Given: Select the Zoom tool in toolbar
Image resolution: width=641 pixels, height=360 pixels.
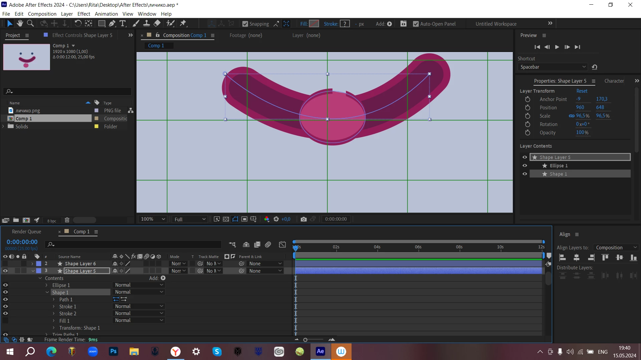Looking at the screenshot, I should coord(30,24).
